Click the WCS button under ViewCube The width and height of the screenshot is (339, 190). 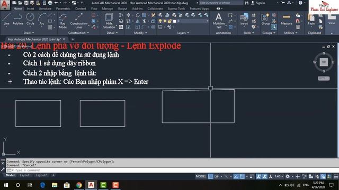(324, 79)
